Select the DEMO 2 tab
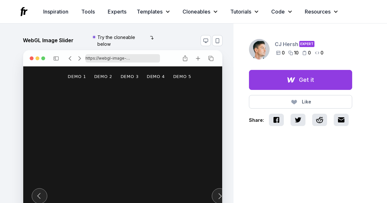387x203 pixels. pos(103,76)
